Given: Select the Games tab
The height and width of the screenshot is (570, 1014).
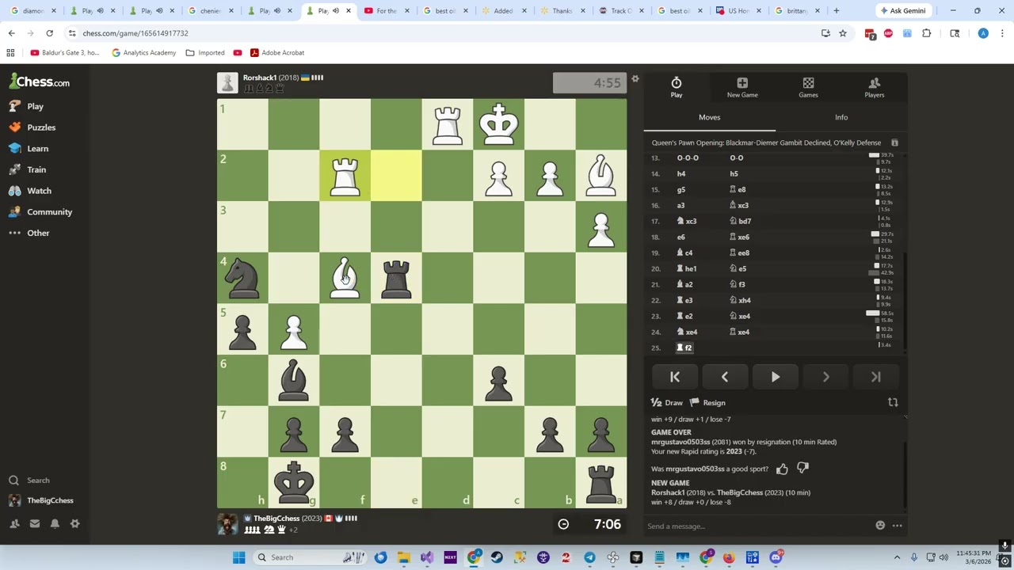Looking at the screenshot, I should [x=808, y=88].
